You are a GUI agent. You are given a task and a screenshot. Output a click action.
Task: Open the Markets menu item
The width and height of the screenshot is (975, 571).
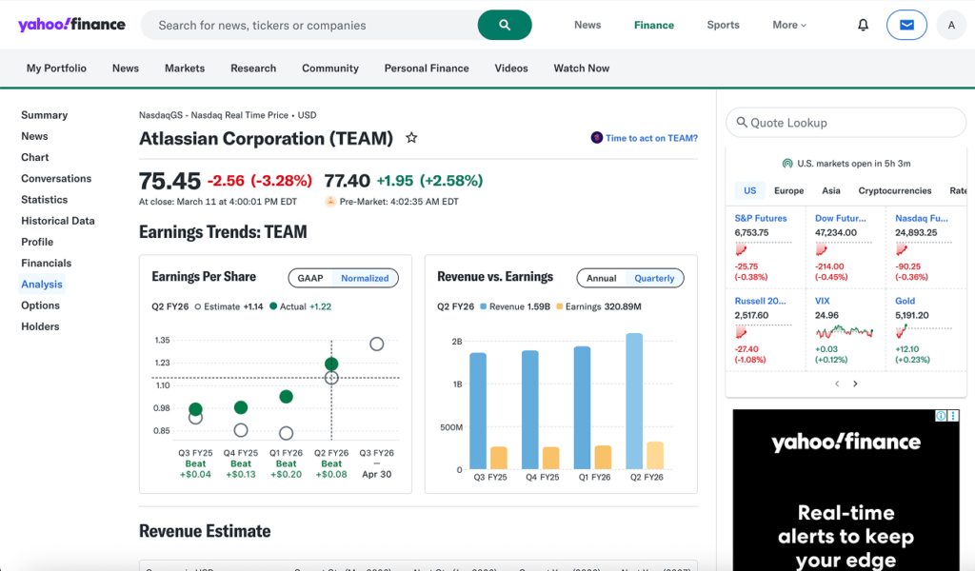[184, 68]
